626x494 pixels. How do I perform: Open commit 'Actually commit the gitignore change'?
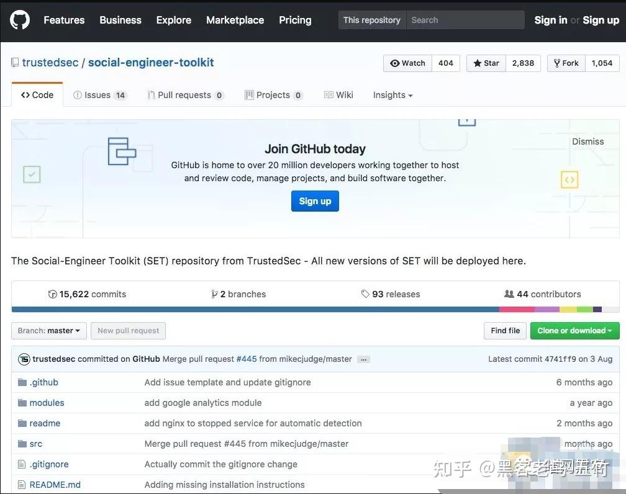point(221,464)
